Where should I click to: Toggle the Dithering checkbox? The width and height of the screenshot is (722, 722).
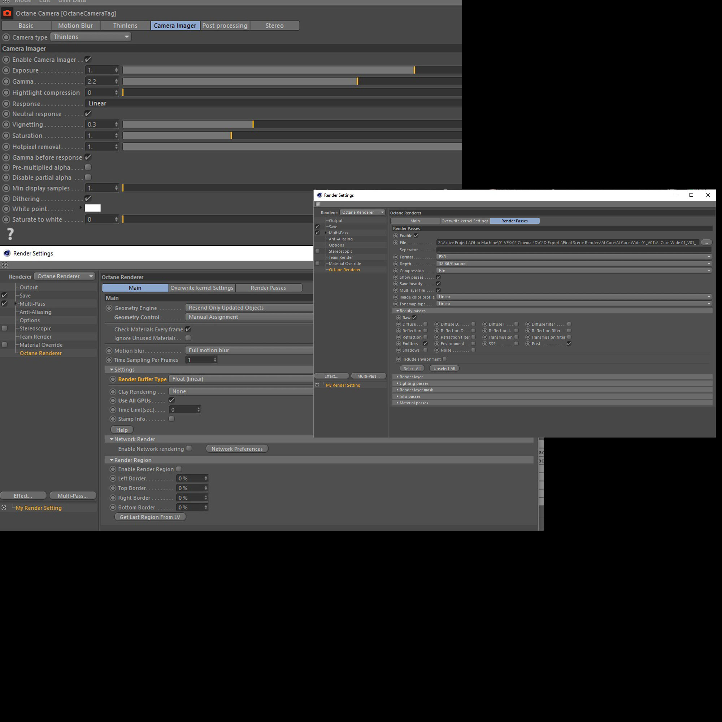tap(88, 199)
